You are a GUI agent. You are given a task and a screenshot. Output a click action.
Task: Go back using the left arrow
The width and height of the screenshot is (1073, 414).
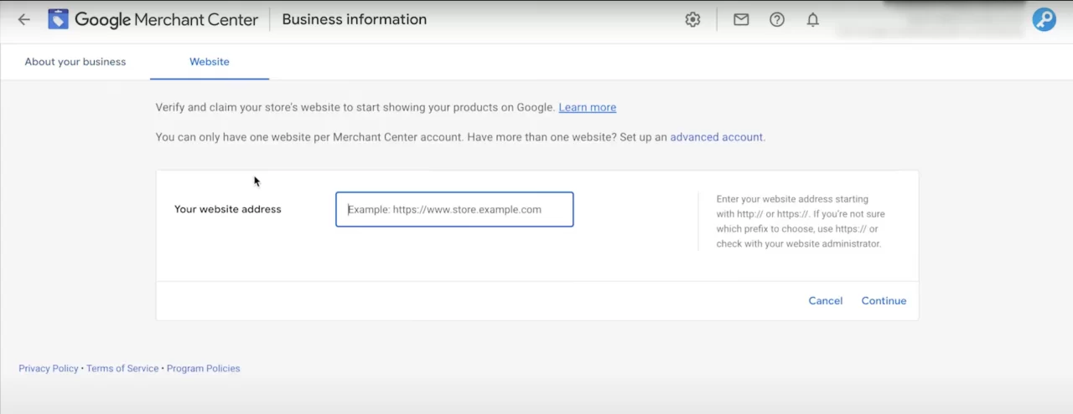click(x=23, y=19)
